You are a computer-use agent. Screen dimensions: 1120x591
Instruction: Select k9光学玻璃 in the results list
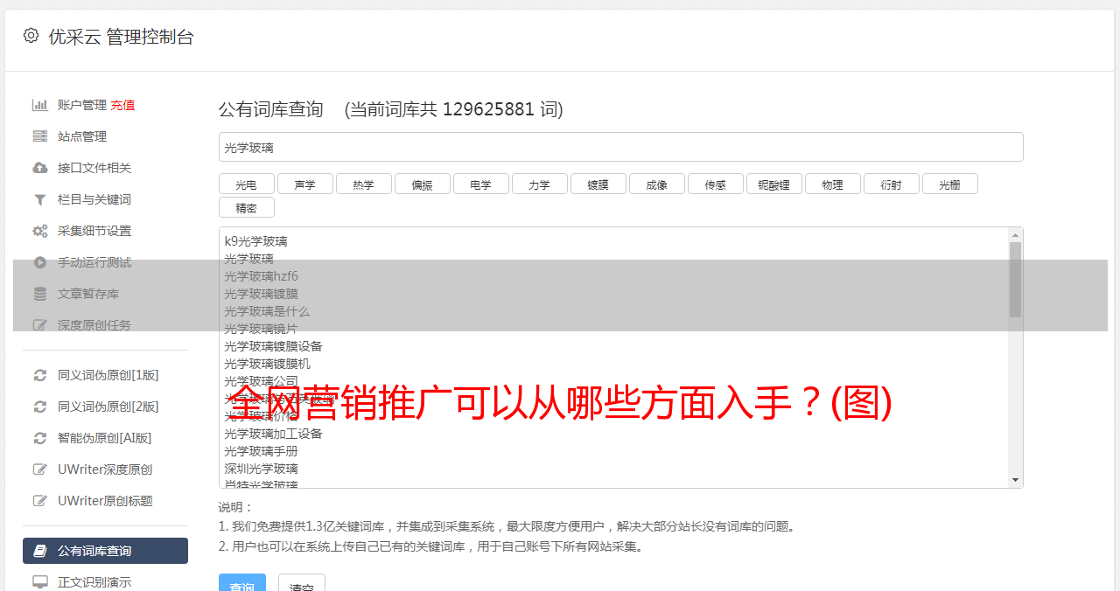(x=255, y=241)
